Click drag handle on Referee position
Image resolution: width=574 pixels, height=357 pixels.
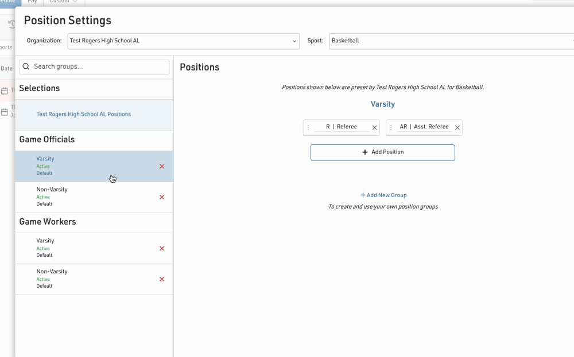coord(308,128)
